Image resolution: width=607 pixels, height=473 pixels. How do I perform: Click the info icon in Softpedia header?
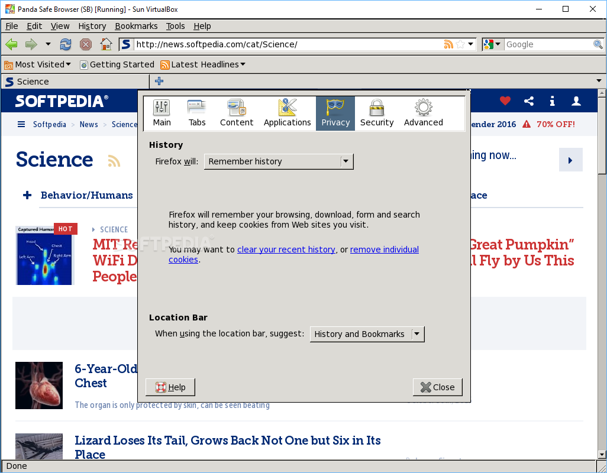(x=553, y=101)
